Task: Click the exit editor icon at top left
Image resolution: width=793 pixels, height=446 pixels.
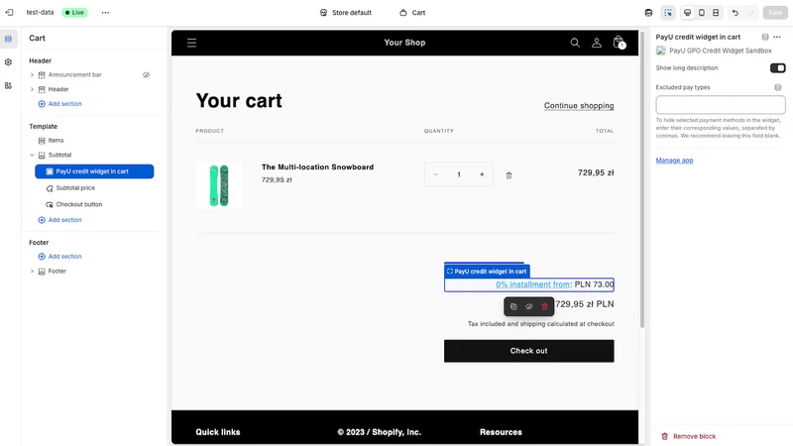Action: point(9,12)
